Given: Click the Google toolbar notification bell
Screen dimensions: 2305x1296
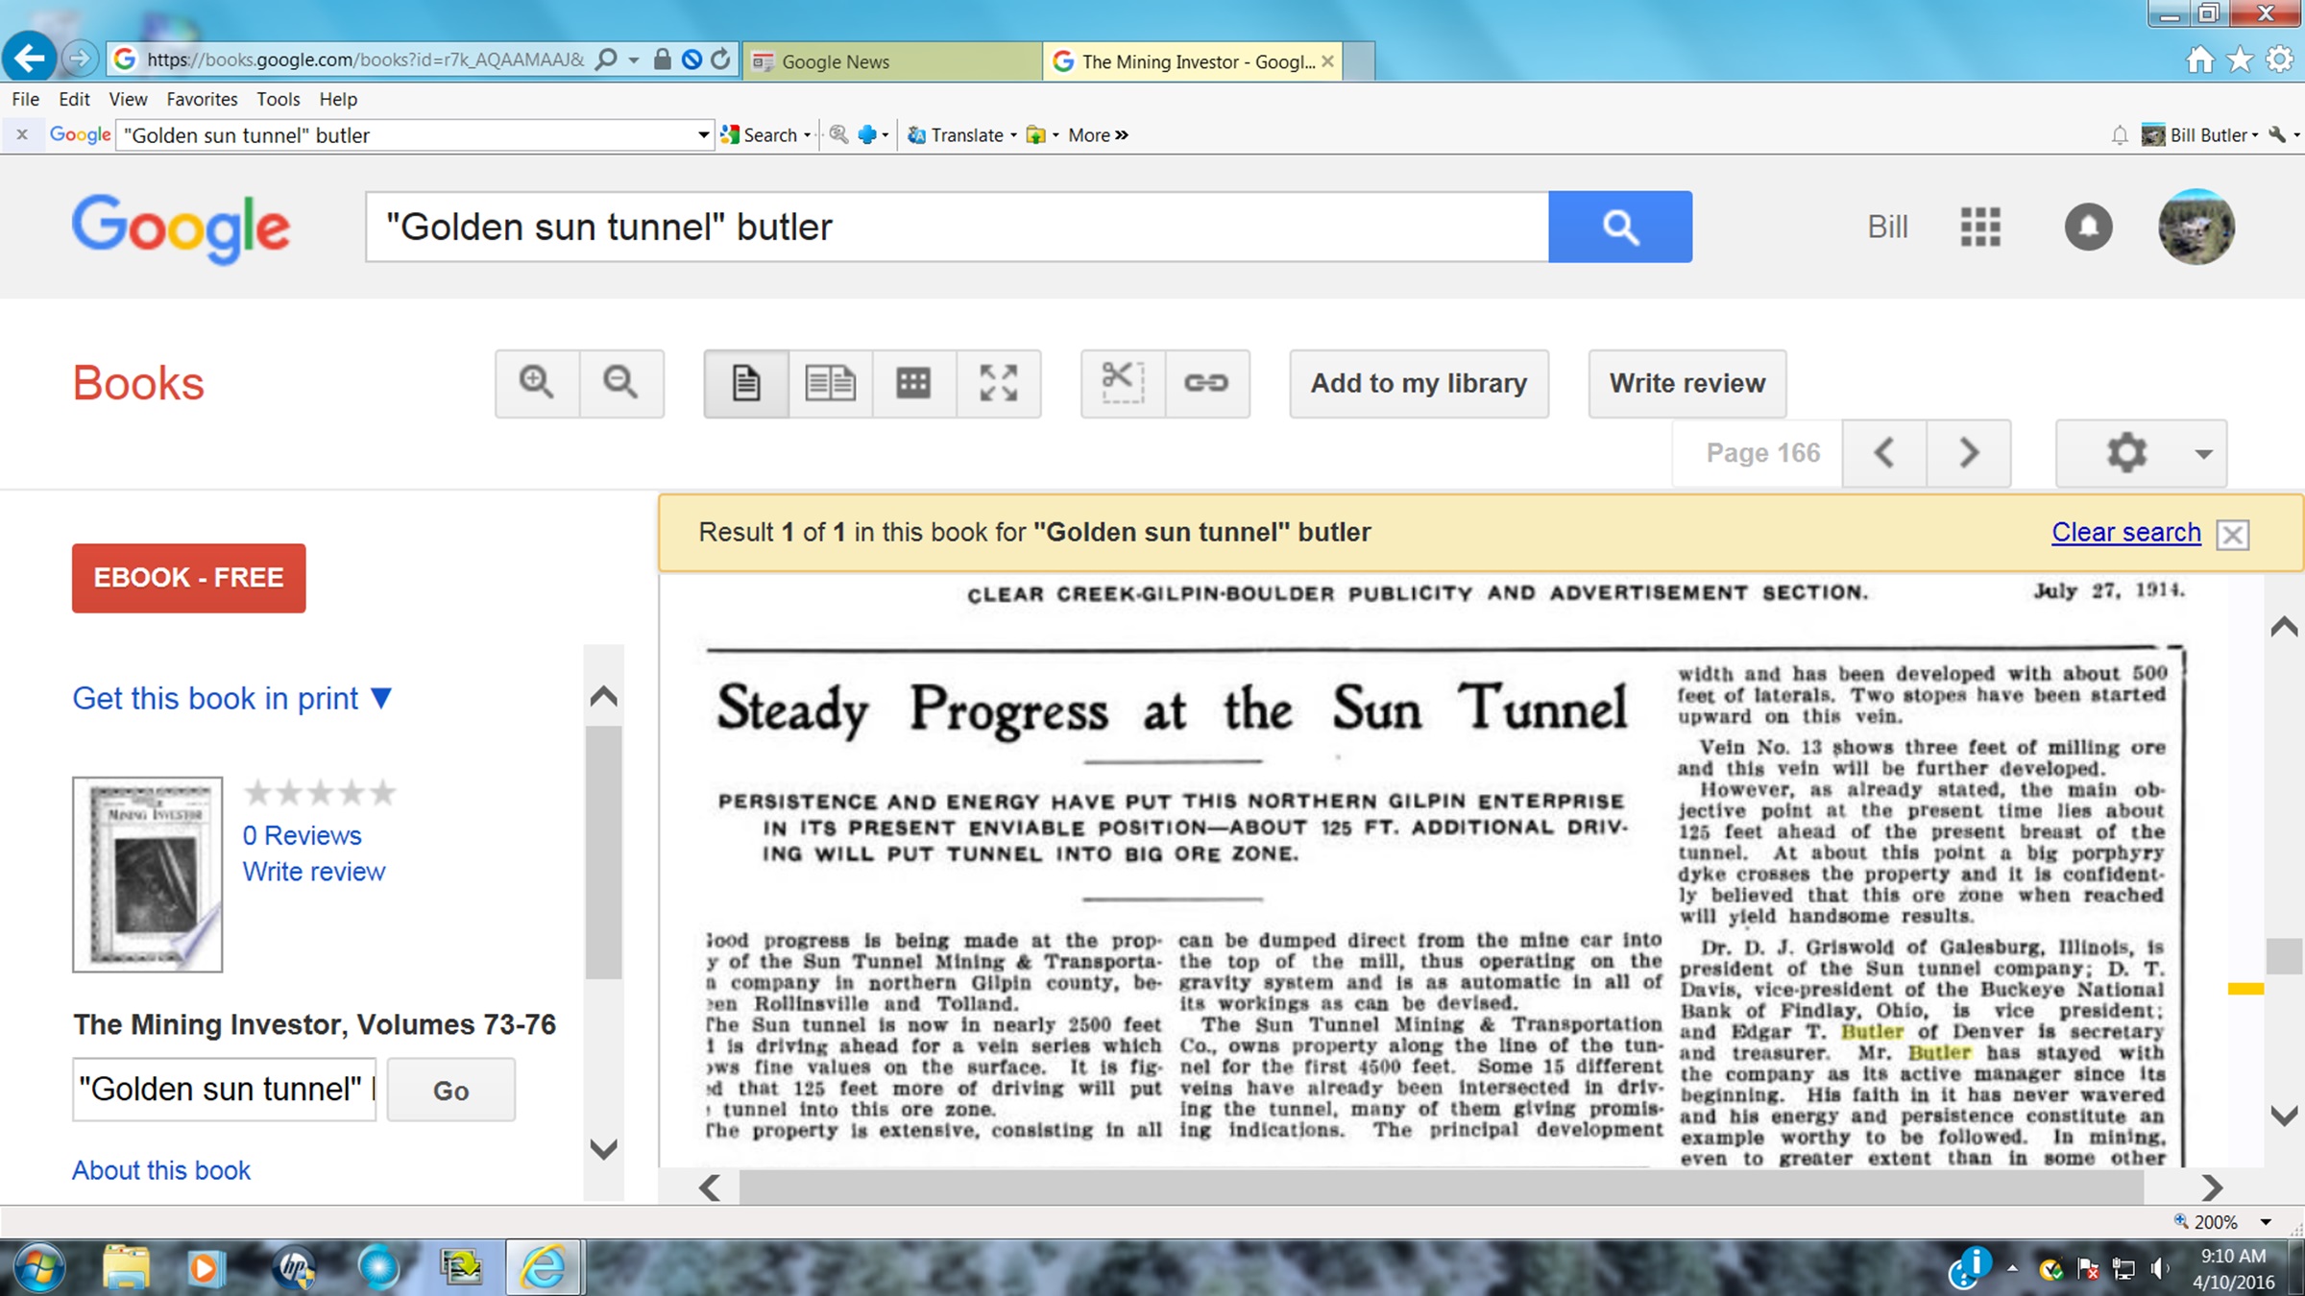Looking at the screenshot, I should point(2120,135).
